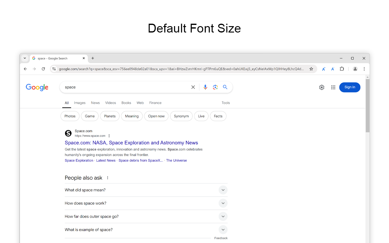Open the three-dot menu next to Space.com
The image size is (389, 243).
coord(109,135)
